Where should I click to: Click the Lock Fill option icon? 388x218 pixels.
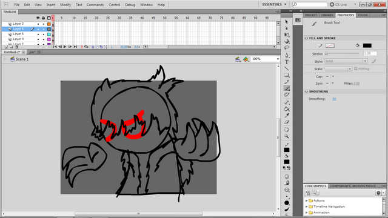[287, 183]
